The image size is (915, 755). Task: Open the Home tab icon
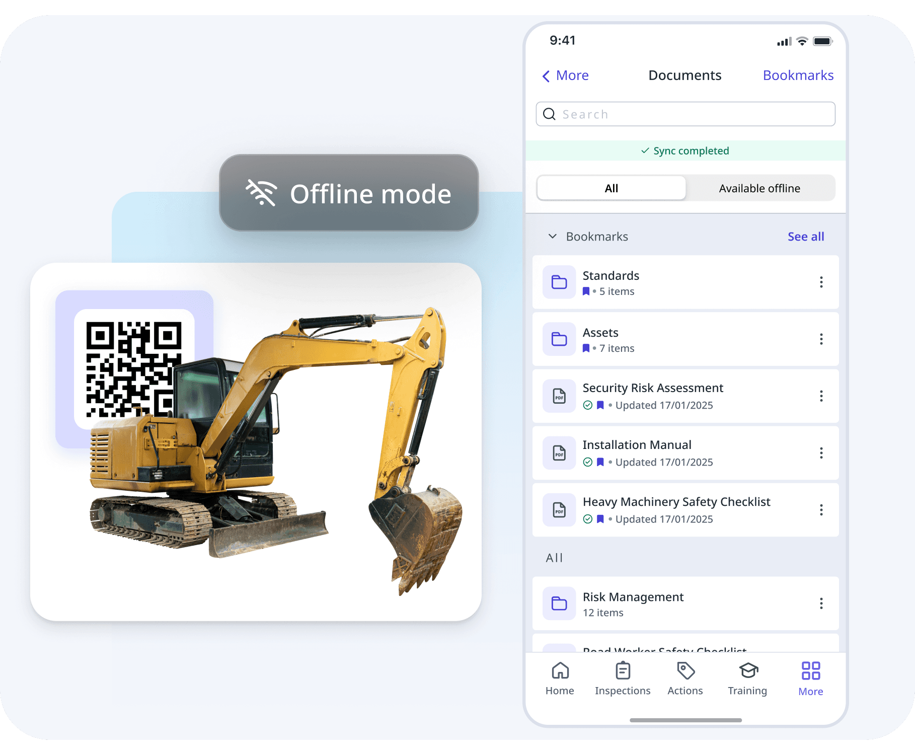coord(560,671)
